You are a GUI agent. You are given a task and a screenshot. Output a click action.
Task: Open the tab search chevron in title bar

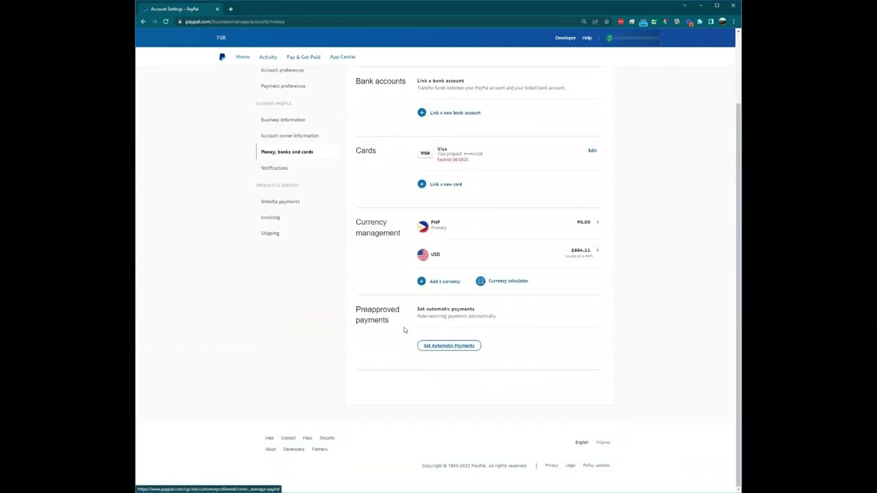(684, 5)
